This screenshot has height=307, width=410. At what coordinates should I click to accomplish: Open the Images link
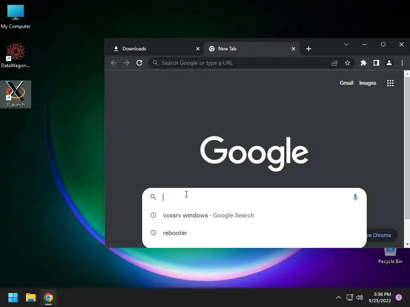click(x=368, y=83)
